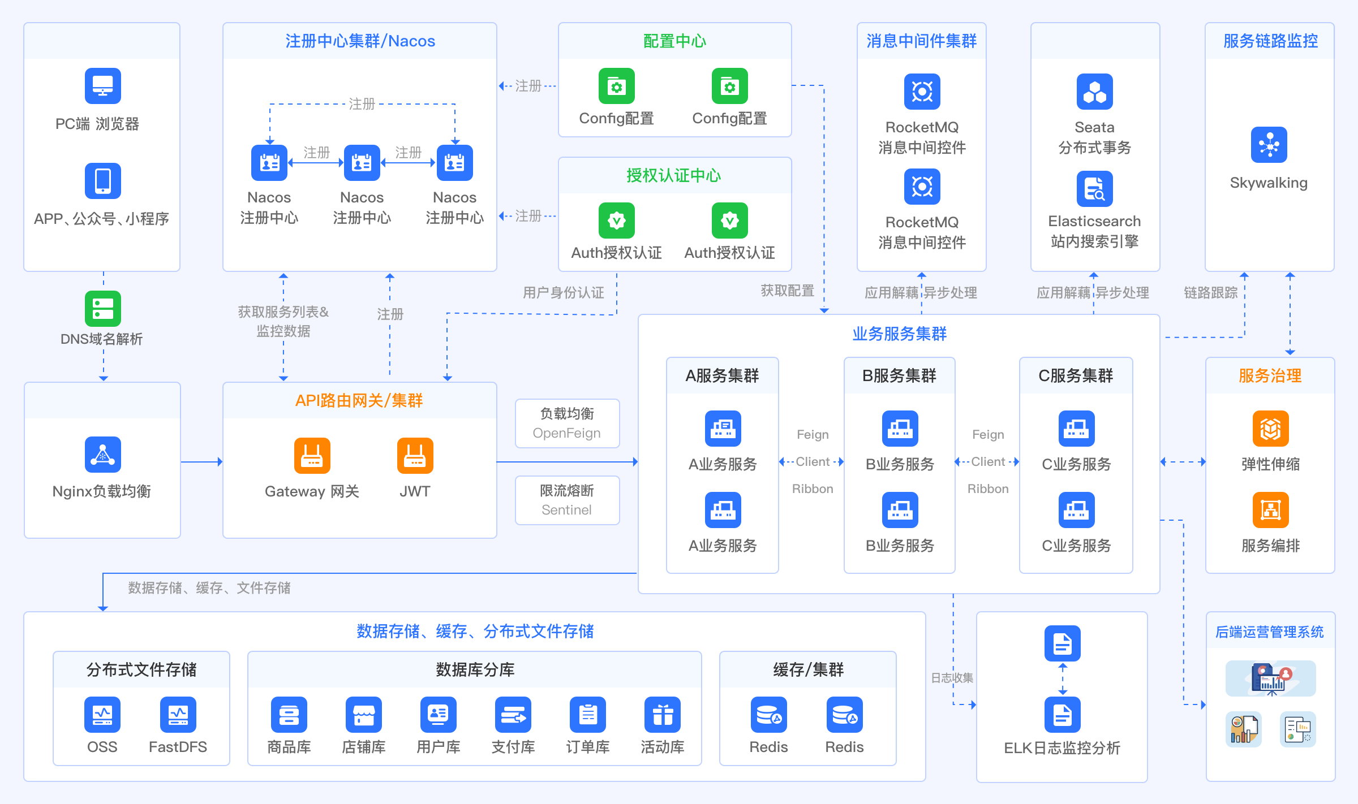Click the 业务服务集群 heading
Viewport: 1358px width, 804px height.
pyautogui.click(x=899, y=334)
